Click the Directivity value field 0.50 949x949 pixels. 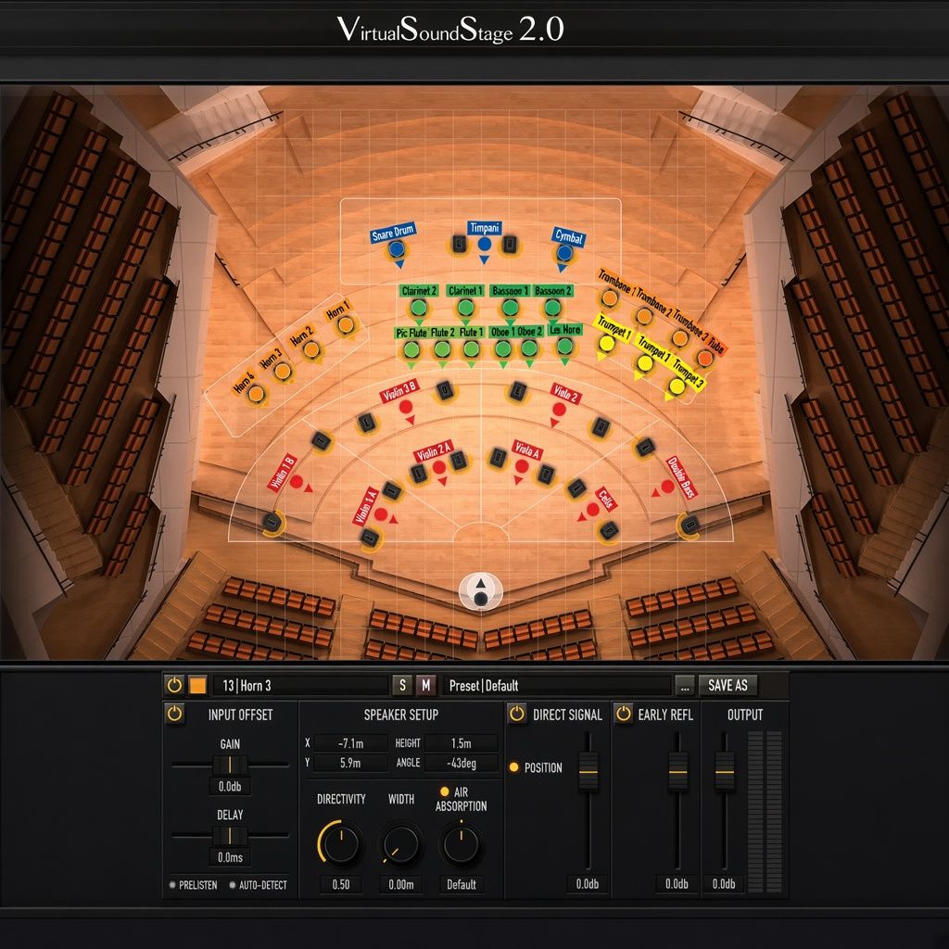pos(341,884)
